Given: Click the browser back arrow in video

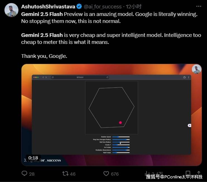Looking at the screenshot, I should click(43, 77).
